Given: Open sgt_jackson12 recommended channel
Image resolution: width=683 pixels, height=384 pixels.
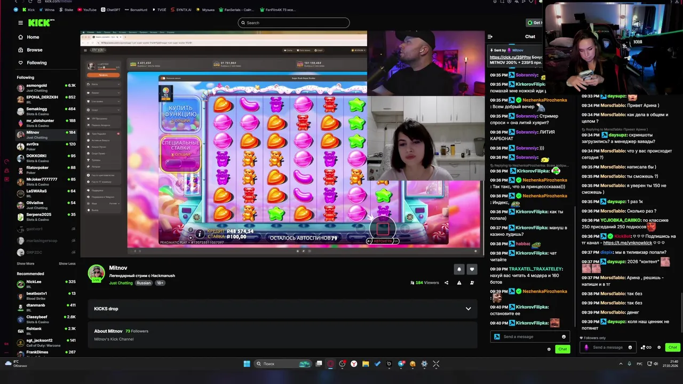Looking at the screenshot, I should [45, 343].
